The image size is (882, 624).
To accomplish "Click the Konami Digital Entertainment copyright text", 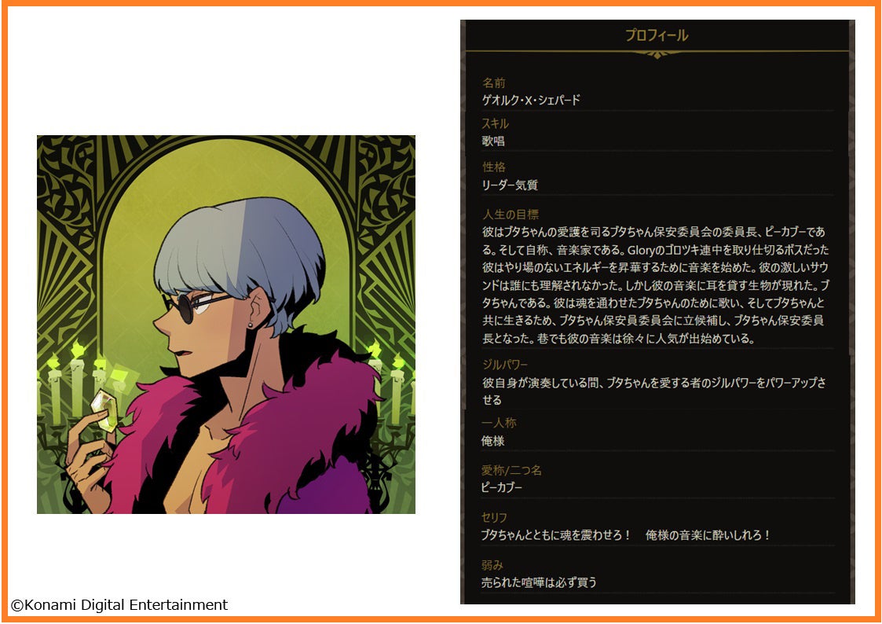I will [119, 605].
